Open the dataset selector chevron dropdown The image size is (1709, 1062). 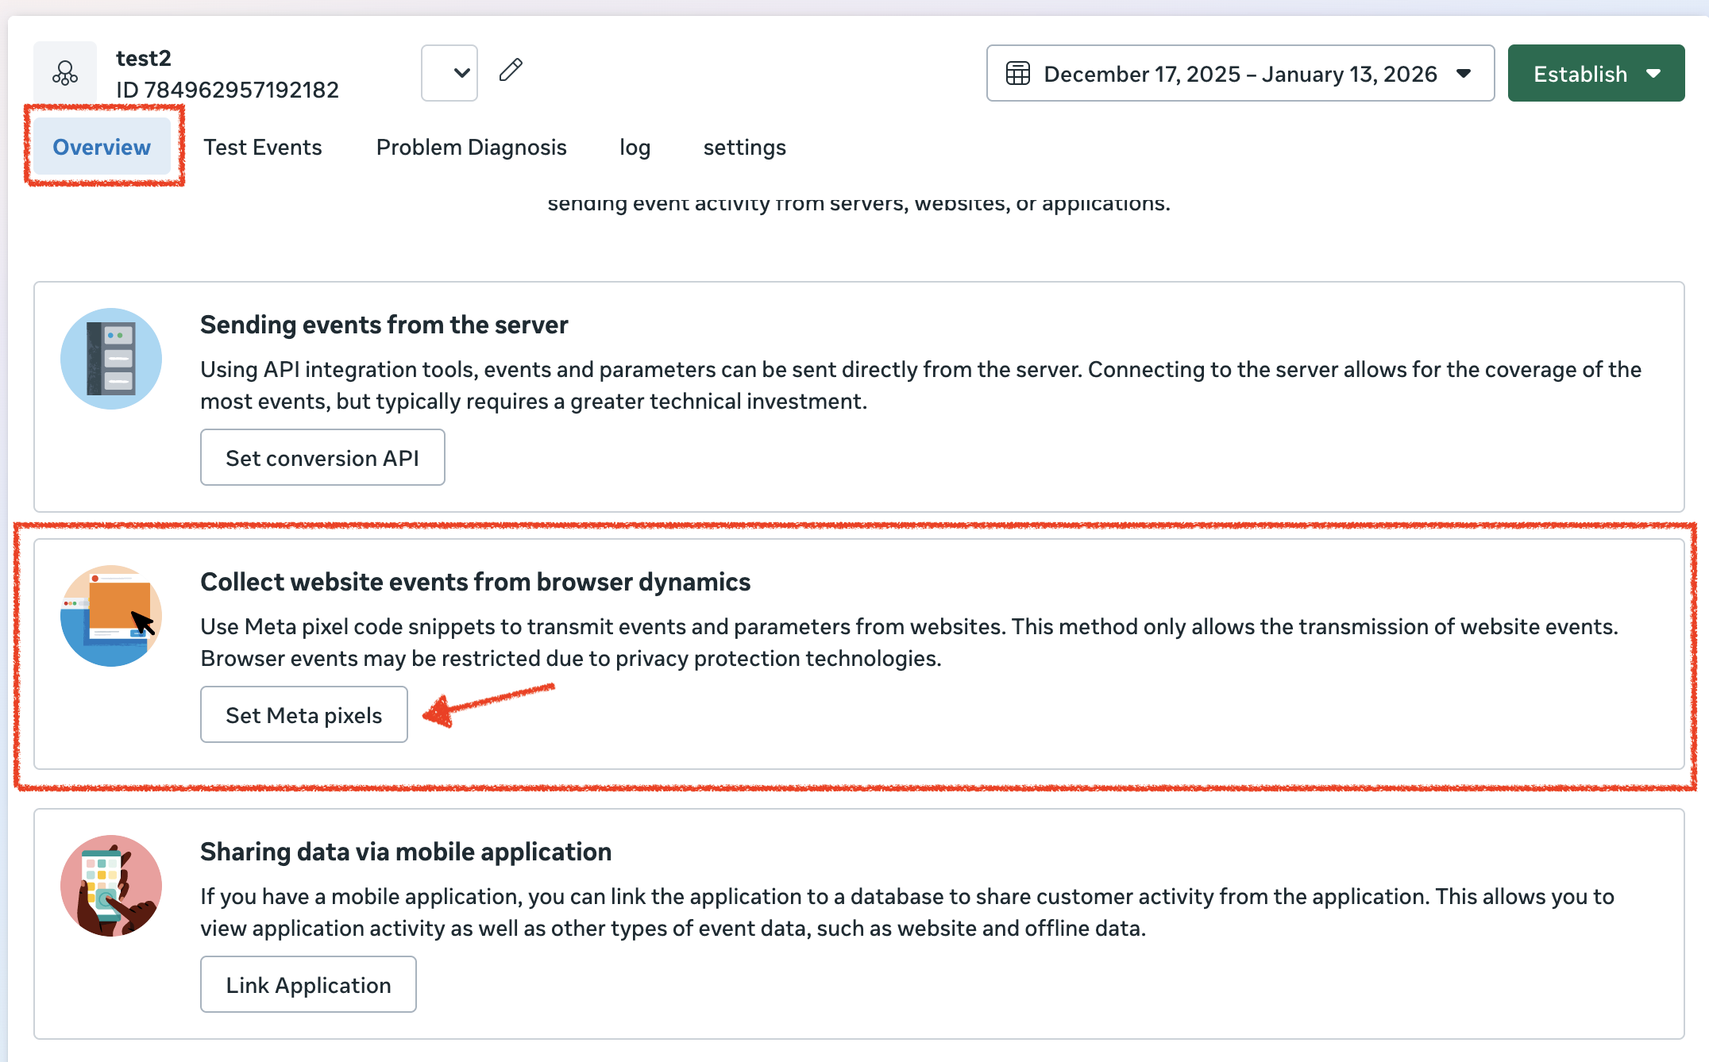point(449,73)
